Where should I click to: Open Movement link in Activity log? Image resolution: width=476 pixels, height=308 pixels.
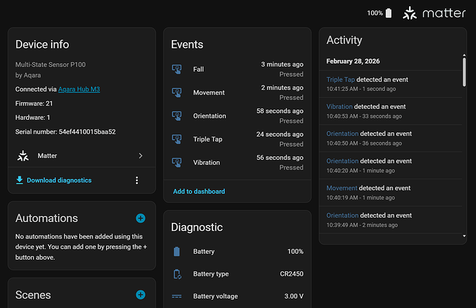pos(341,188)
